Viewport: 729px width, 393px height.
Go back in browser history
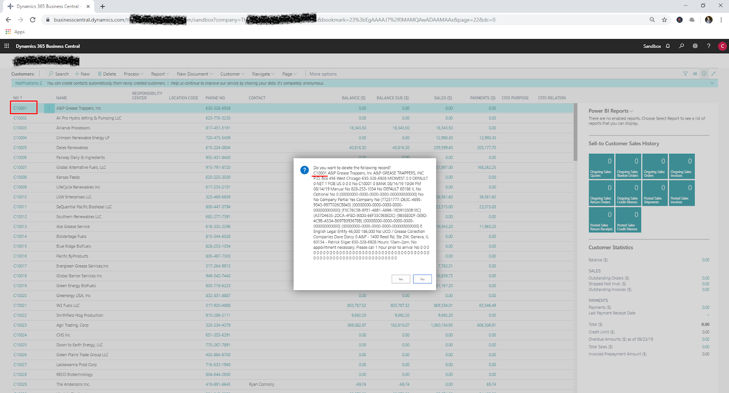tap(8, 20)
